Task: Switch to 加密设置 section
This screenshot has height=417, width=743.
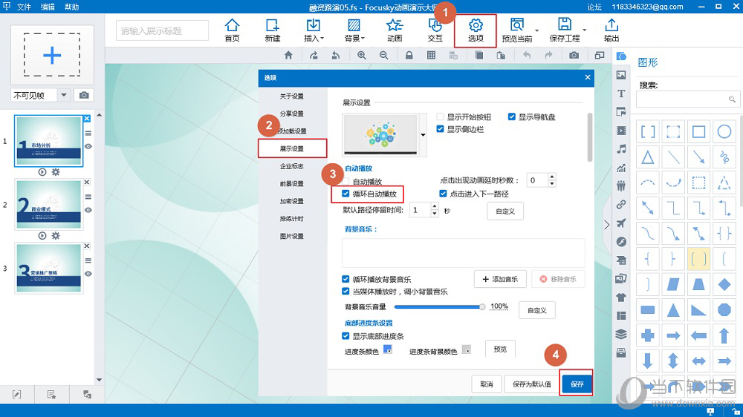Action: 291,201
